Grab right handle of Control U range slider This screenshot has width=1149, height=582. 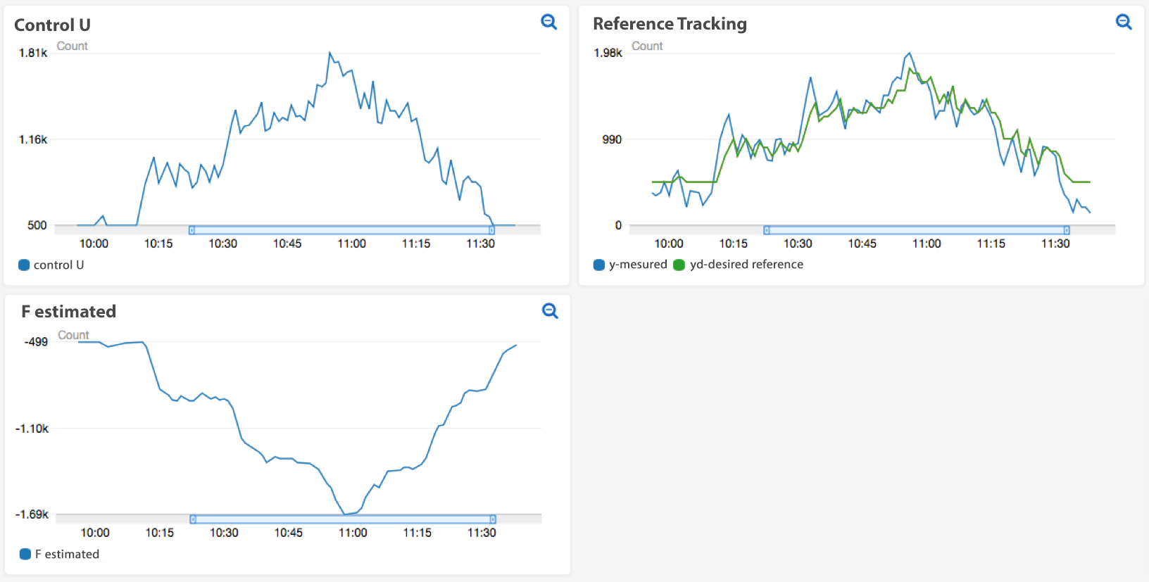click(491, 230)
